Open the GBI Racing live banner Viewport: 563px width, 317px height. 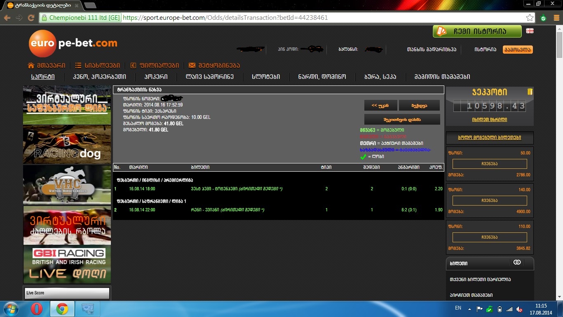[67, 265]
